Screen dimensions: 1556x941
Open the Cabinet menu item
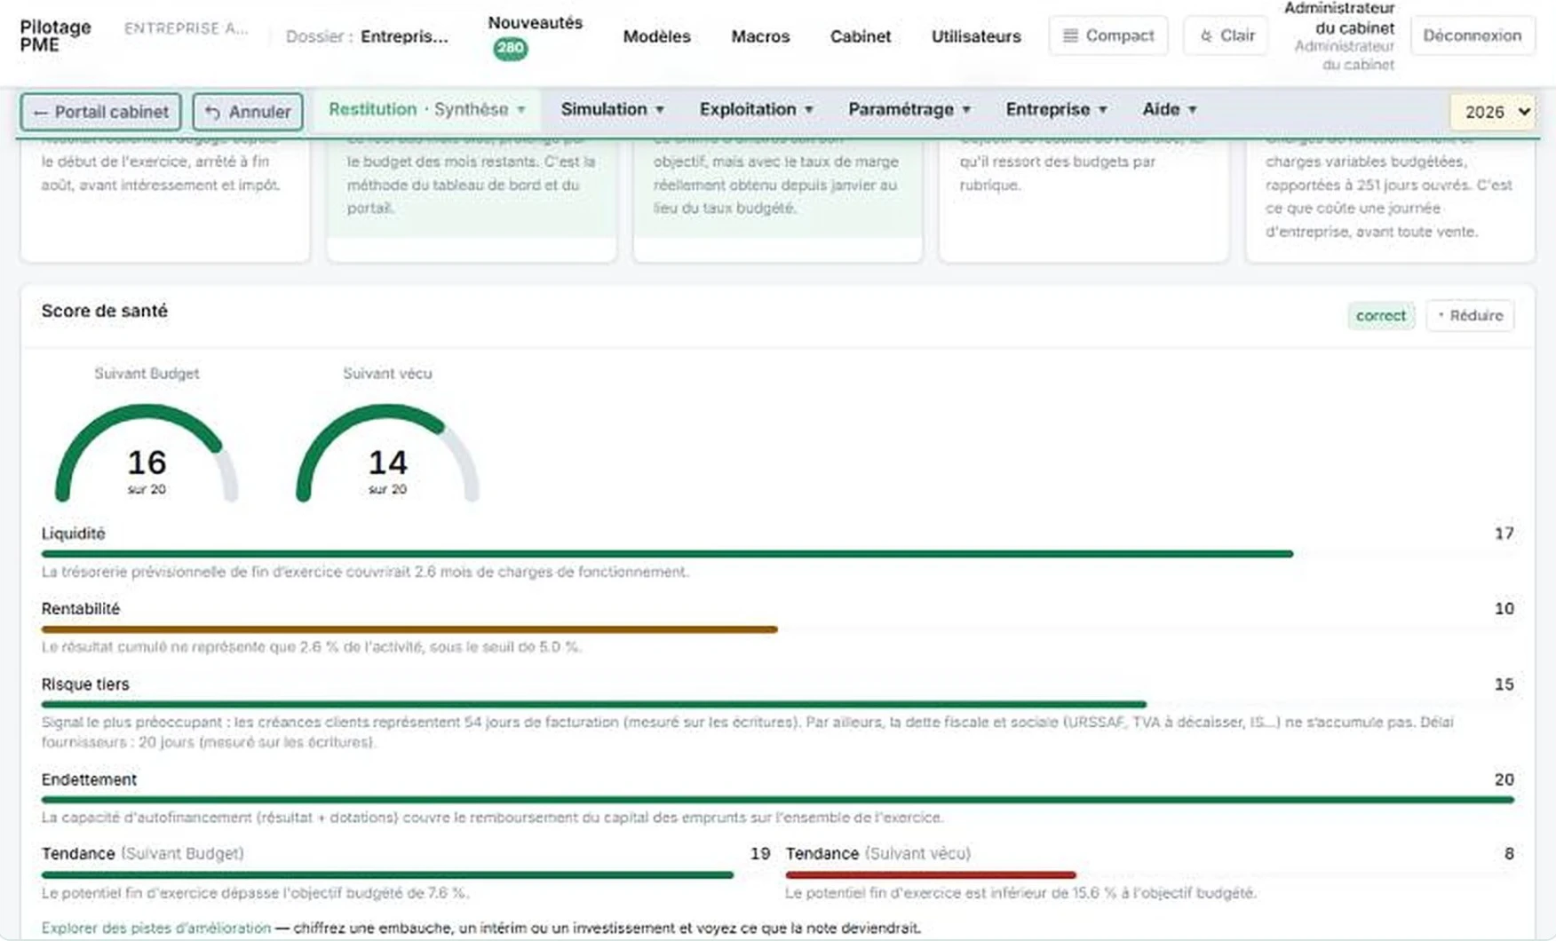pyautogui.click(x=860, y=36)
